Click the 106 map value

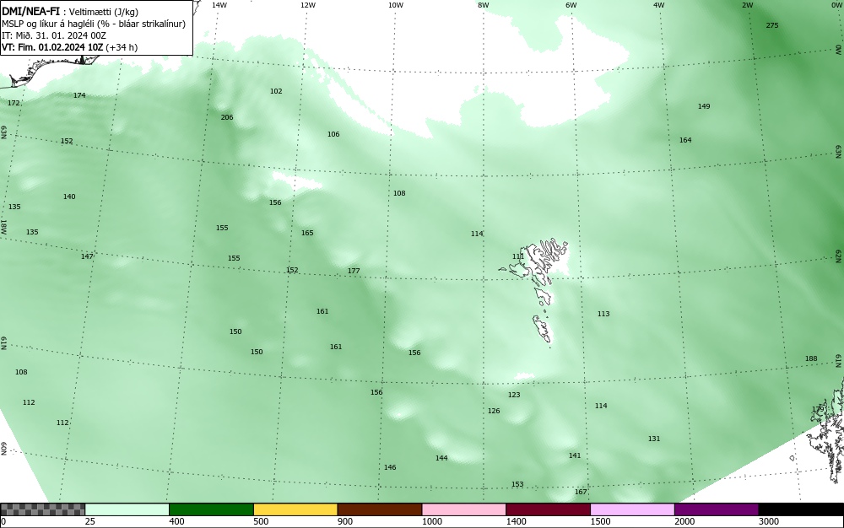[333, 134]
